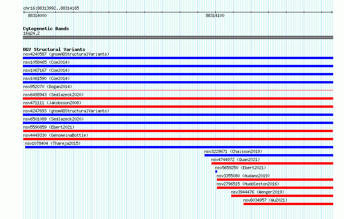Click the left arrow at ruler start
Image resolution: width=344 pixels, height=219 pixels.
(x=24, y=12)
